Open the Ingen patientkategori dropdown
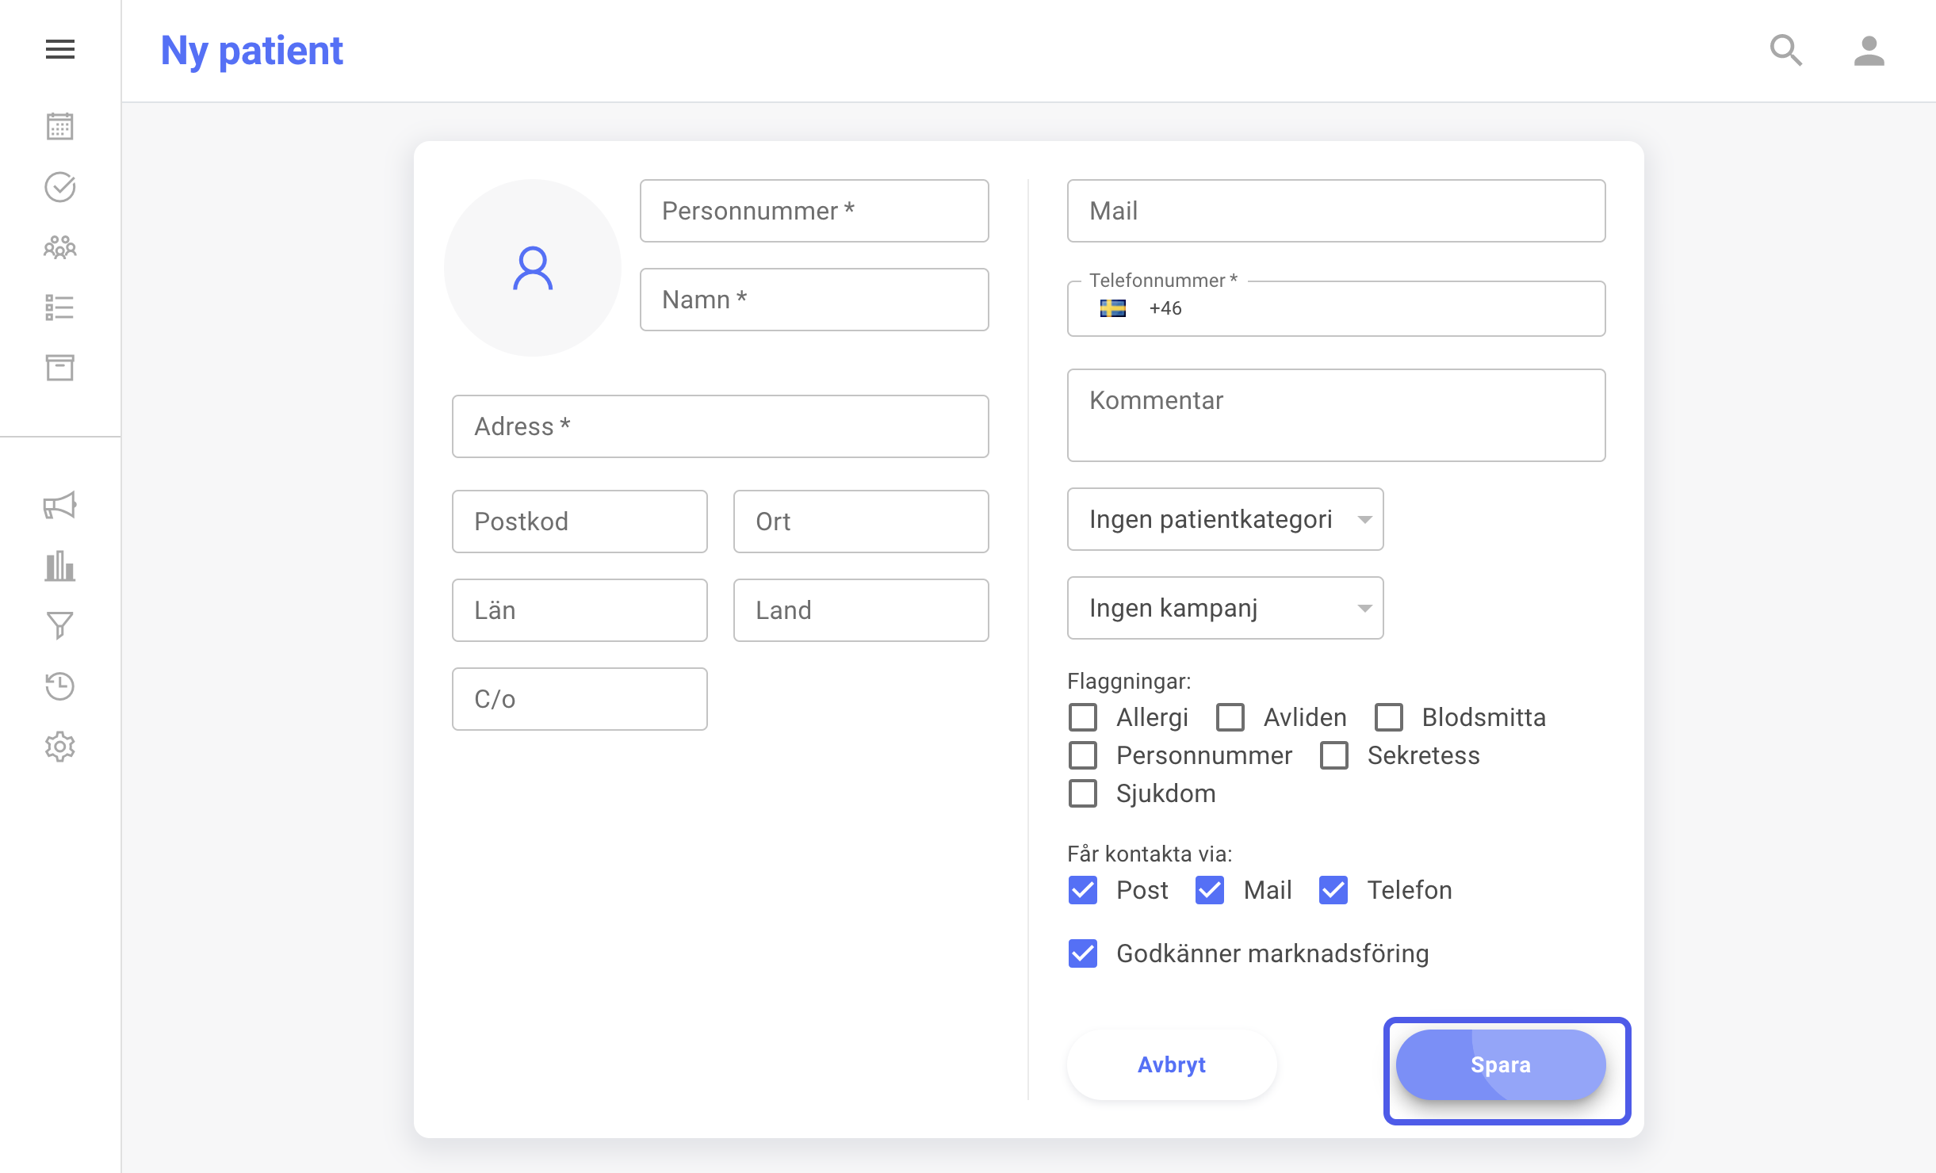 click(1226, 519)
